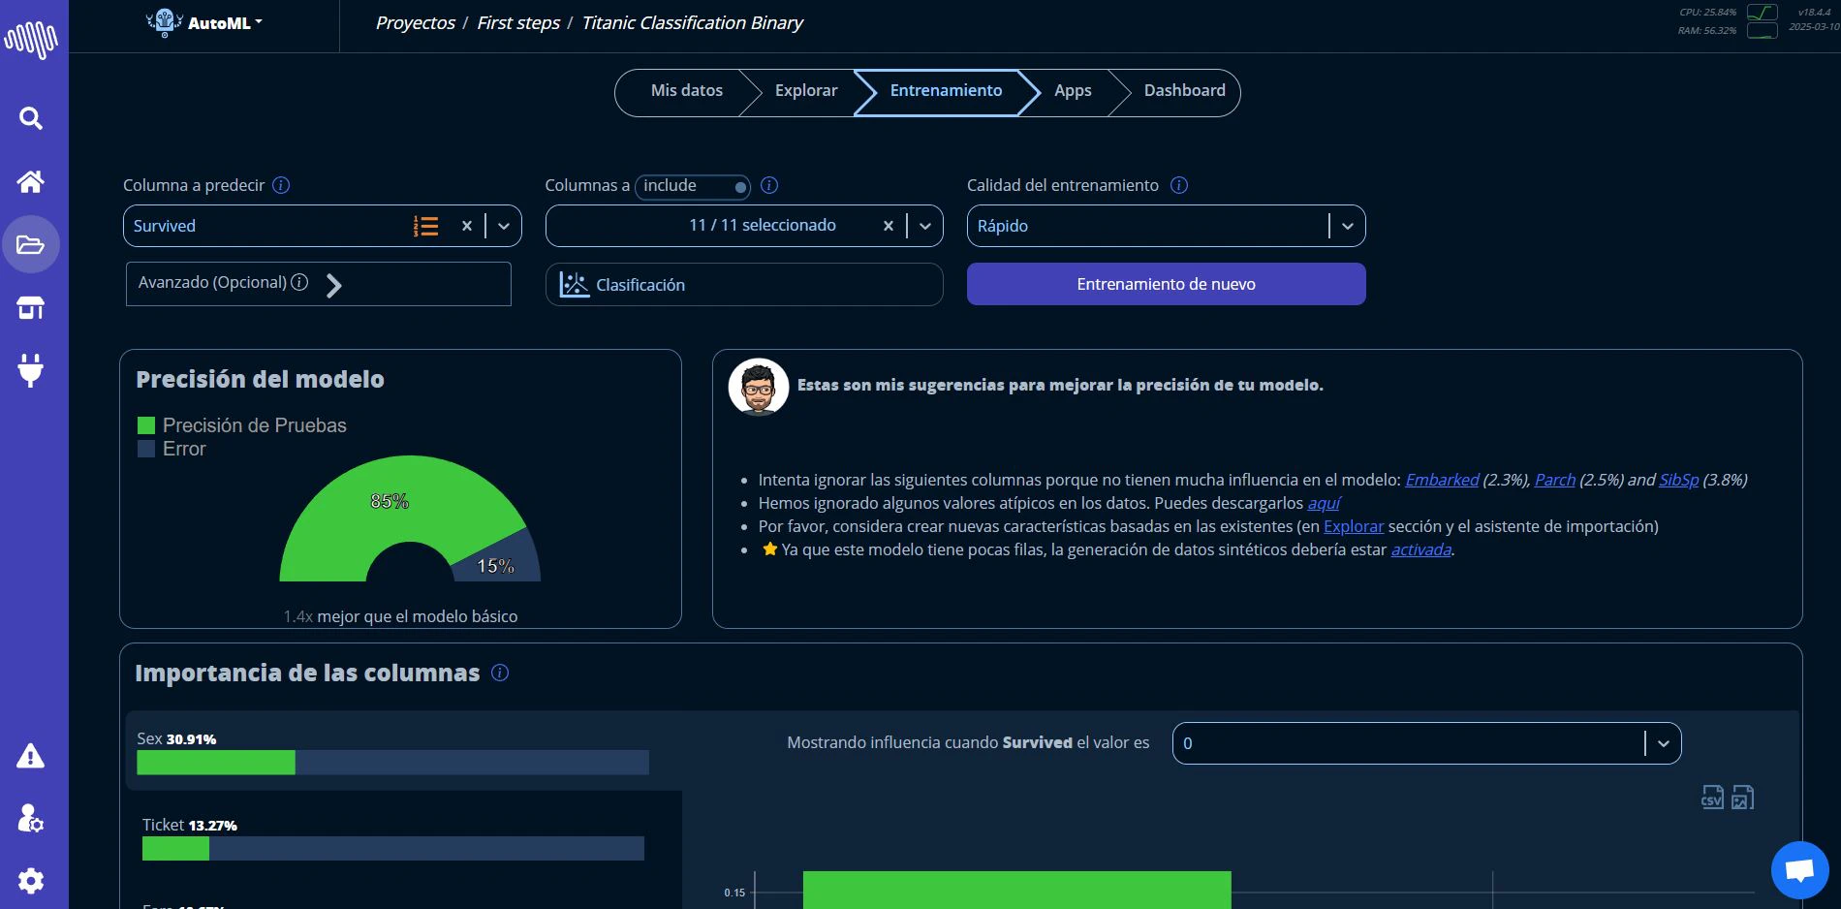Go to the Home icon in sidebar
Image resolution: width=1841 pixels, height=909 pixels.
[30, 182]
